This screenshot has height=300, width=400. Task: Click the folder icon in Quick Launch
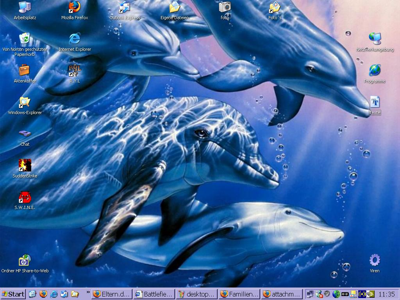[75, 294]
